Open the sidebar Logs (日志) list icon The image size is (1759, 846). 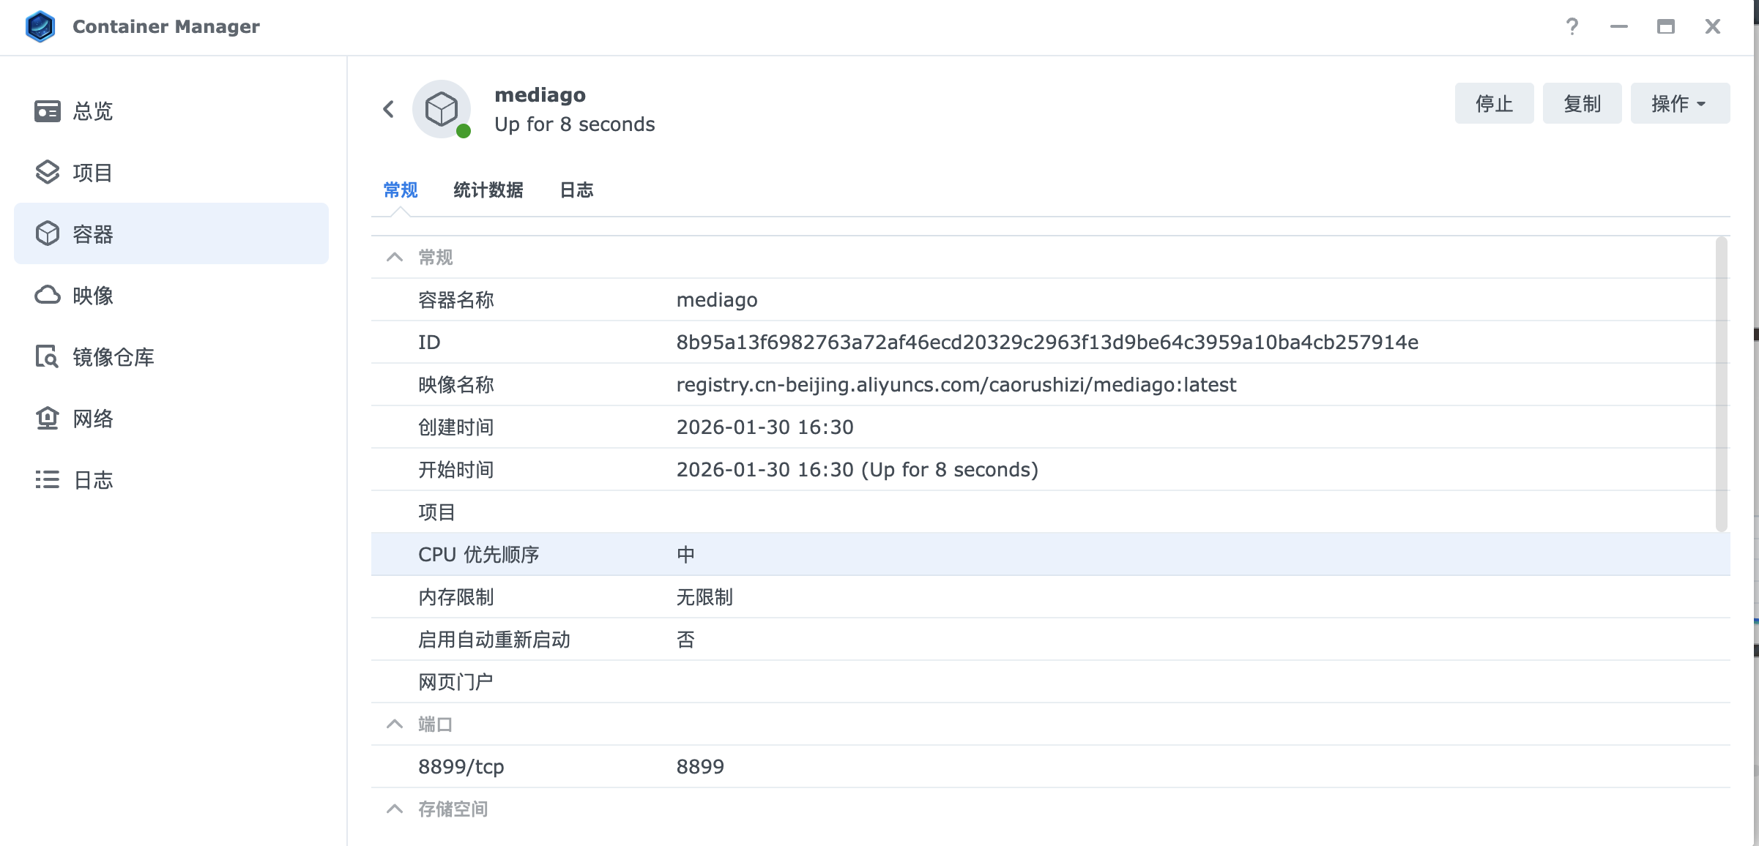[48, 480]
